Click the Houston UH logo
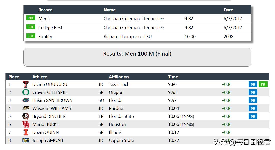This screenshot has width=275, height=150. (26, 124)
